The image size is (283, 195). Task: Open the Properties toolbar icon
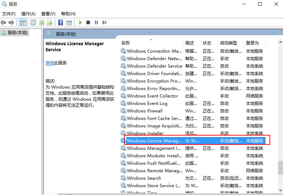point(33,22)
